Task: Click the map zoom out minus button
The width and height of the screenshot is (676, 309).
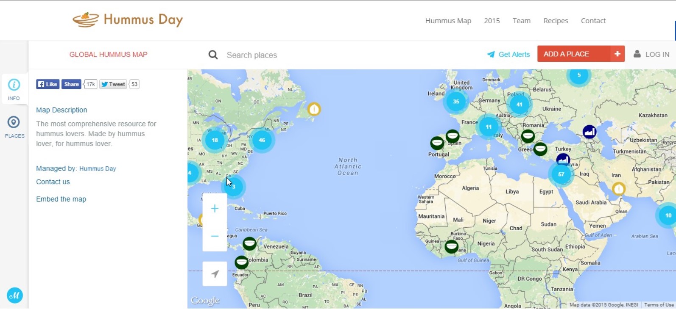Action: (215, 236)
